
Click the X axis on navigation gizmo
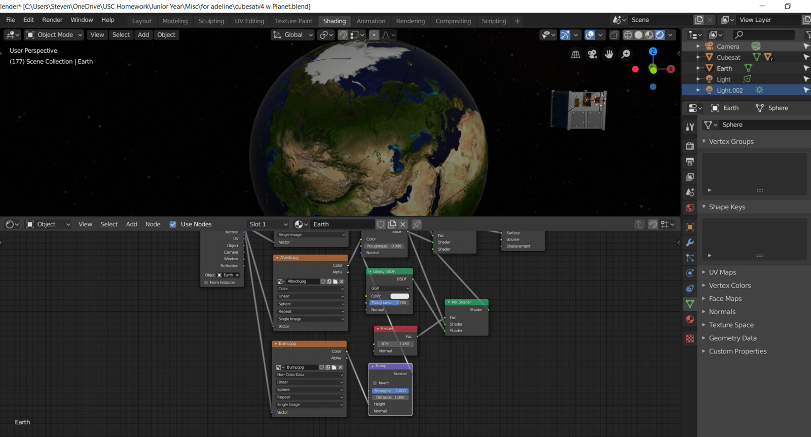pyautogui.click(x=671, y=69)
